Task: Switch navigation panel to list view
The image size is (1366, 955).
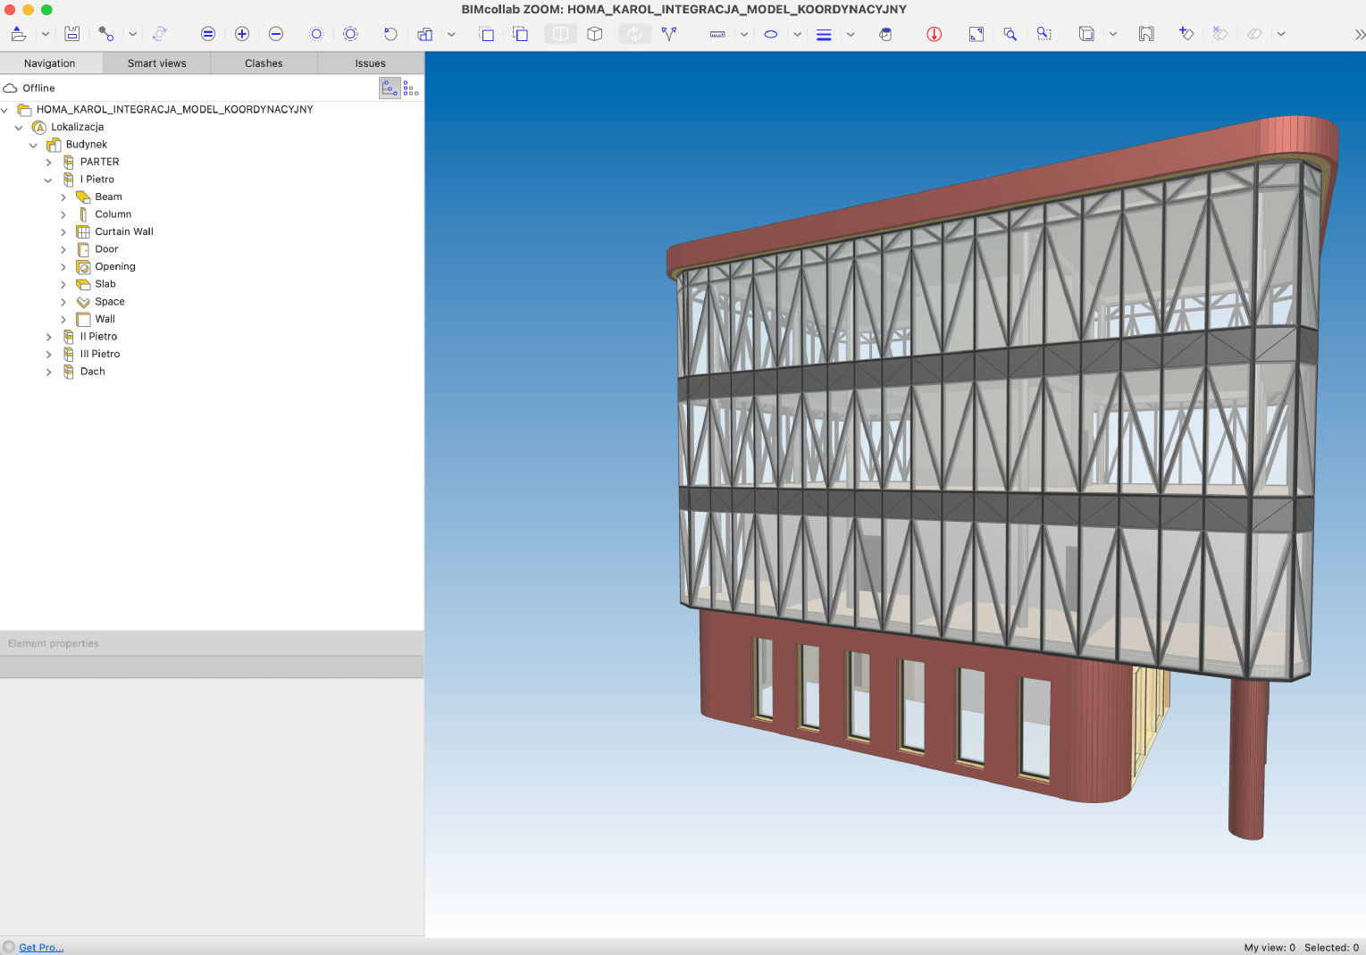Action: (x=411, y=88)
